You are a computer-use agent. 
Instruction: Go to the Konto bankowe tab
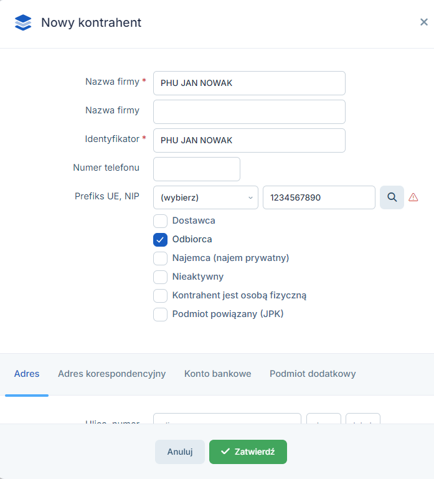click(218, 374)
